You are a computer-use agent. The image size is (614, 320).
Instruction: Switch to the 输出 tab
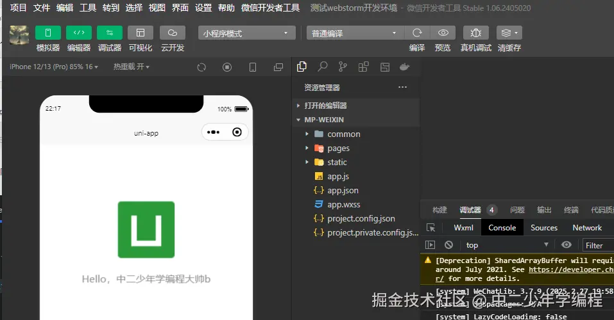[x=544, y=210]
